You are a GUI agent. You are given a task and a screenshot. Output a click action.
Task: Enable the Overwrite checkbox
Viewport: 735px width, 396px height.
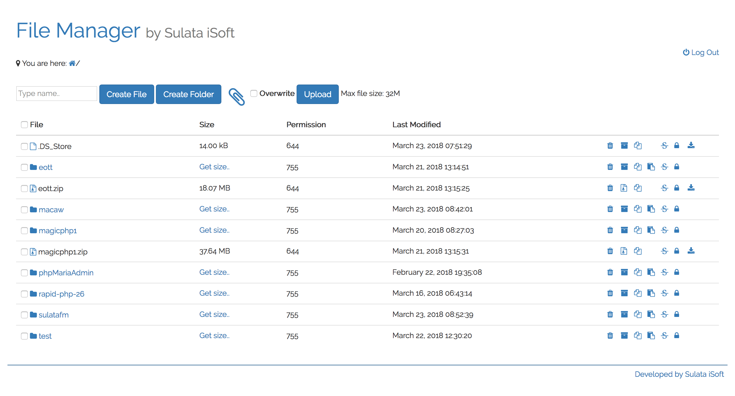(x=254, y=93)
